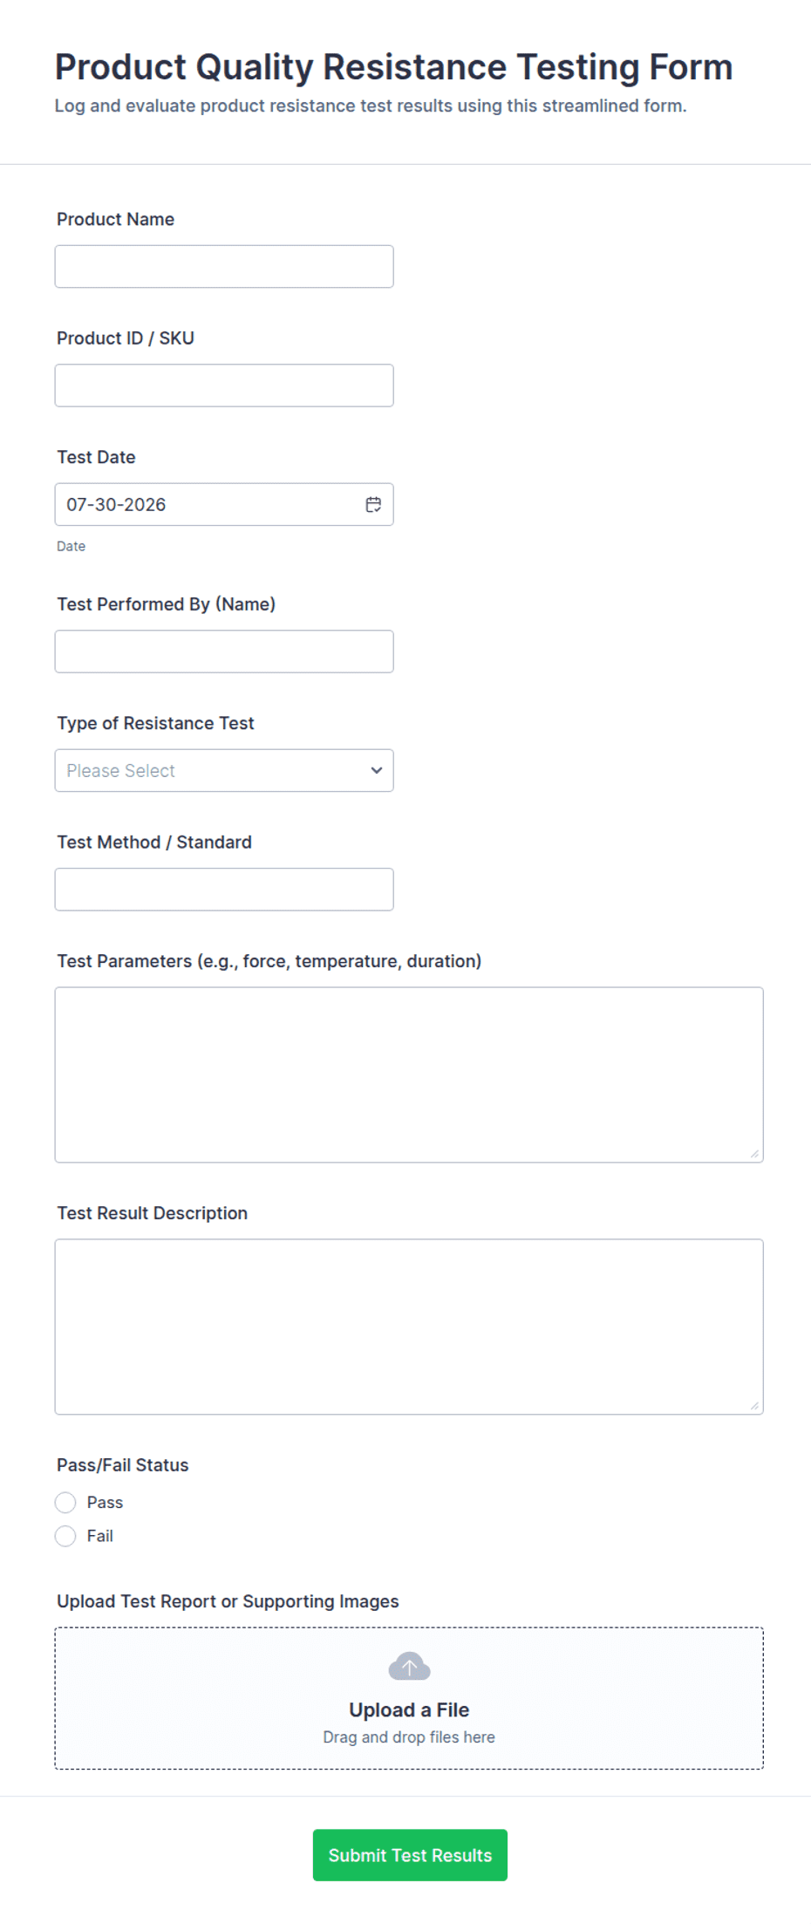The height and width of the screenshot is (1924, 811).
Task: Expand dropdown using the chevron arrow
Action: 377,770
